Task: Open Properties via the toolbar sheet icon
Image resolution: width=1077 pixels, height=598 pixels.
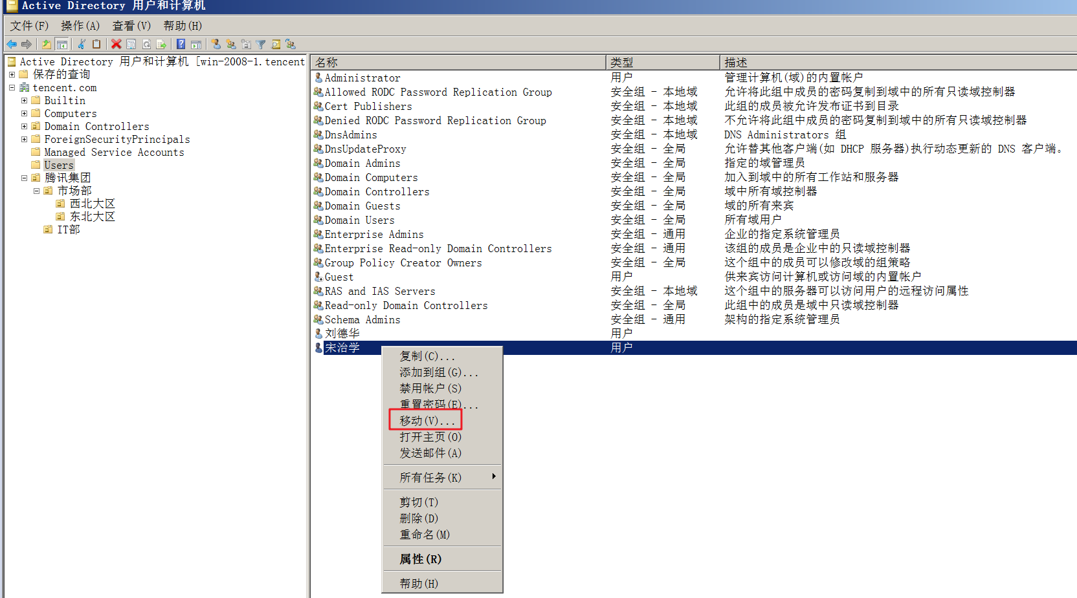Action: coord(131,44)
